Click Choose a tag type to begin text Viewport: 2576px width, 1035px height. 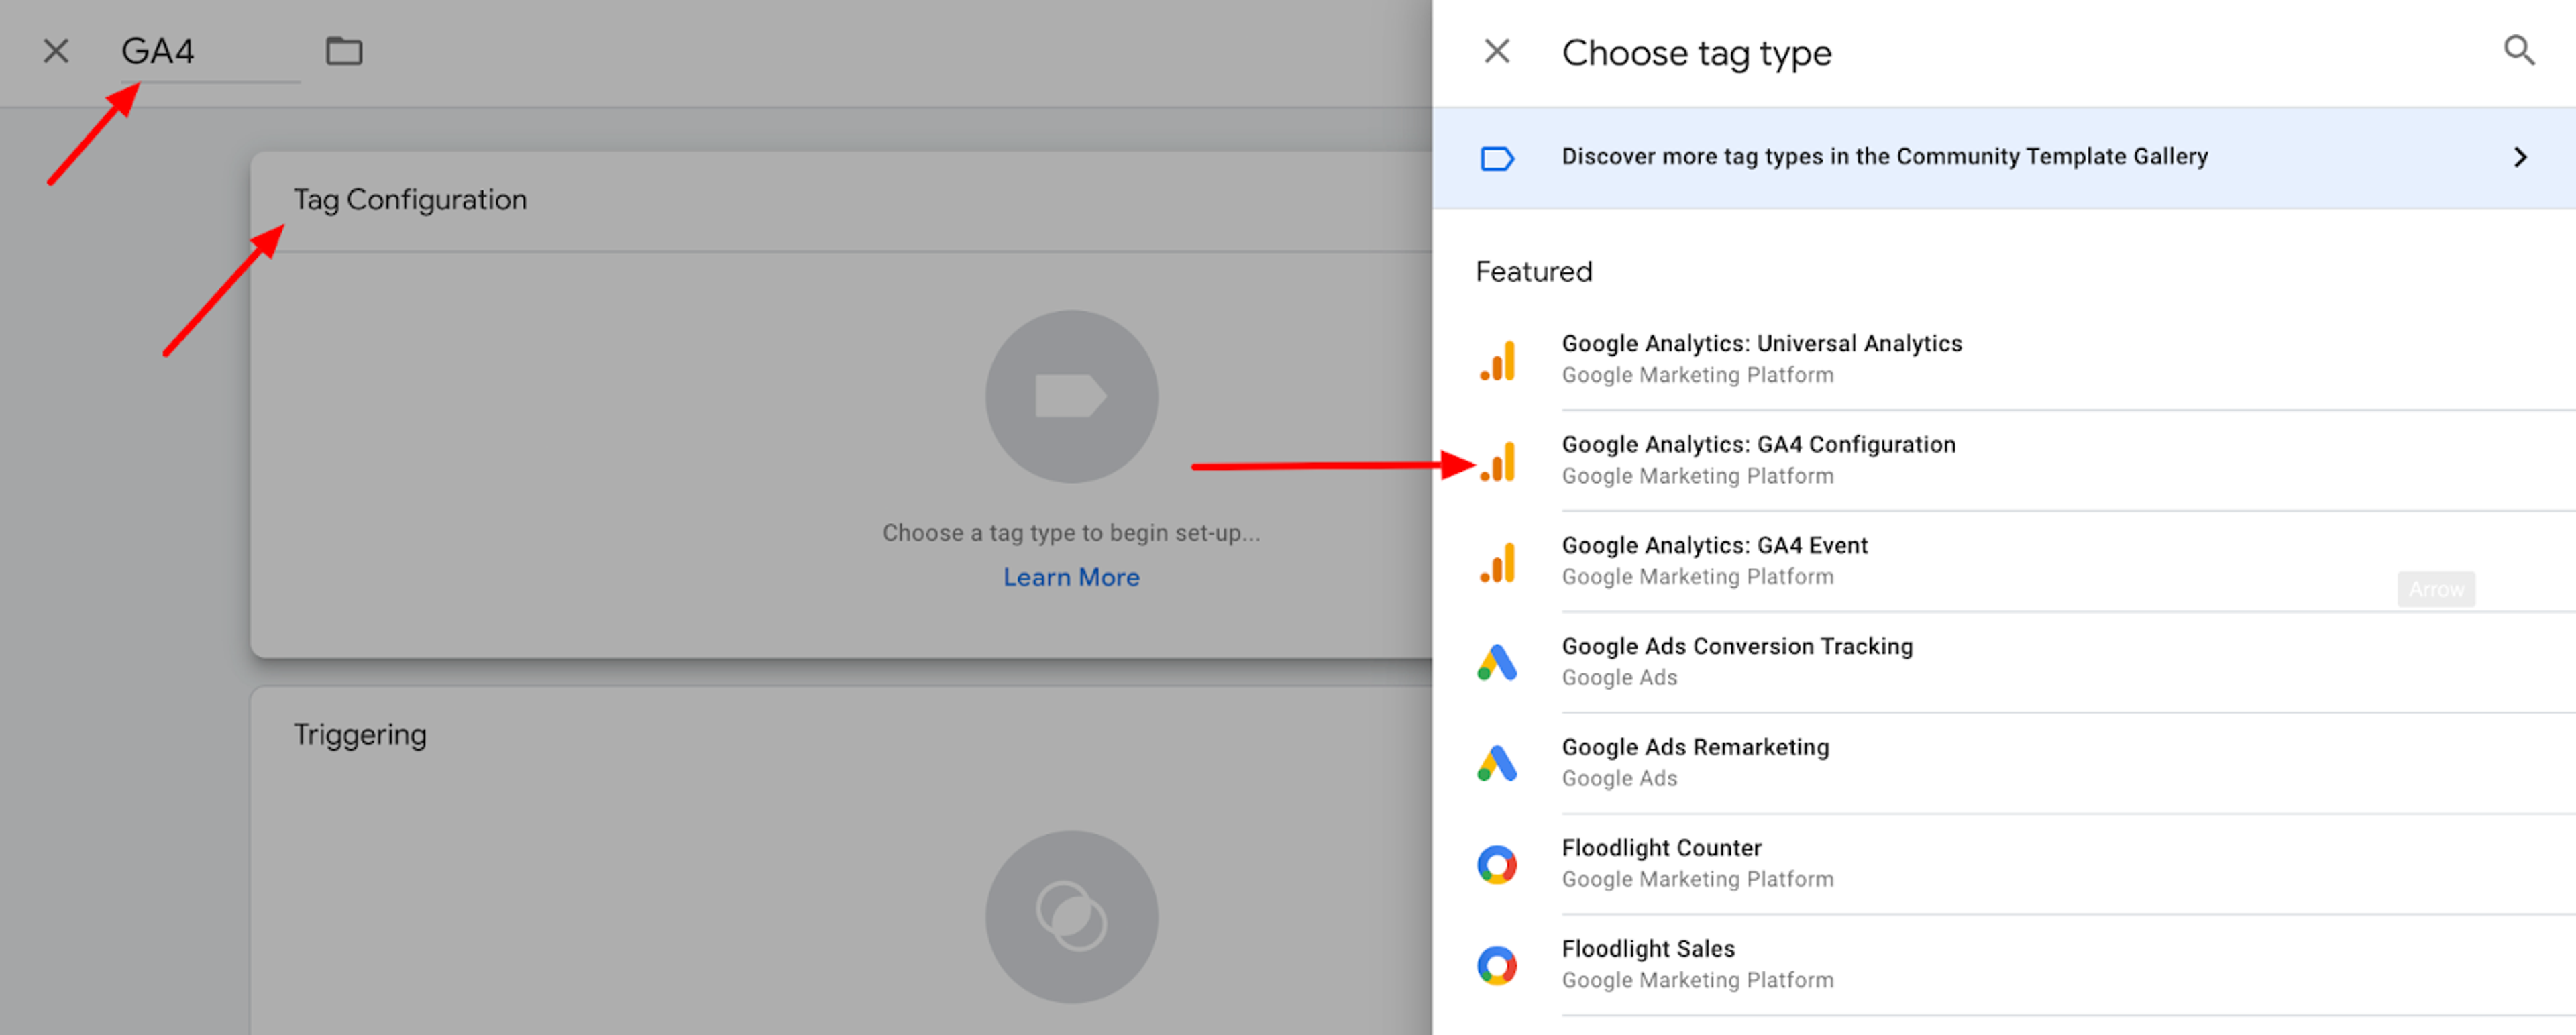pyautogui.click(x=1071, y=533)
